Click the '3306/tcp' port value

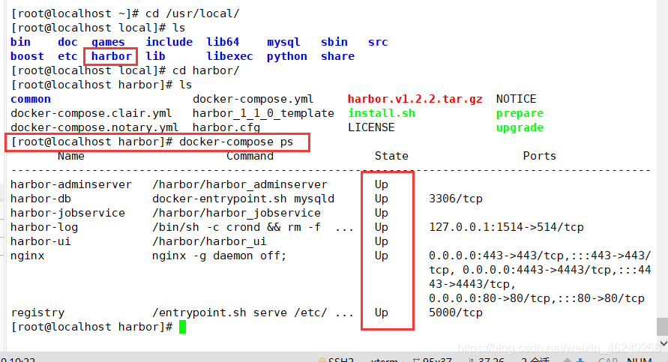tap(455, 199)
